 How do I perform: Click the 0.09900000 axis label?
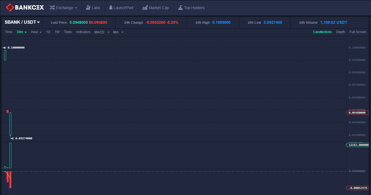[x=357, y=60]
